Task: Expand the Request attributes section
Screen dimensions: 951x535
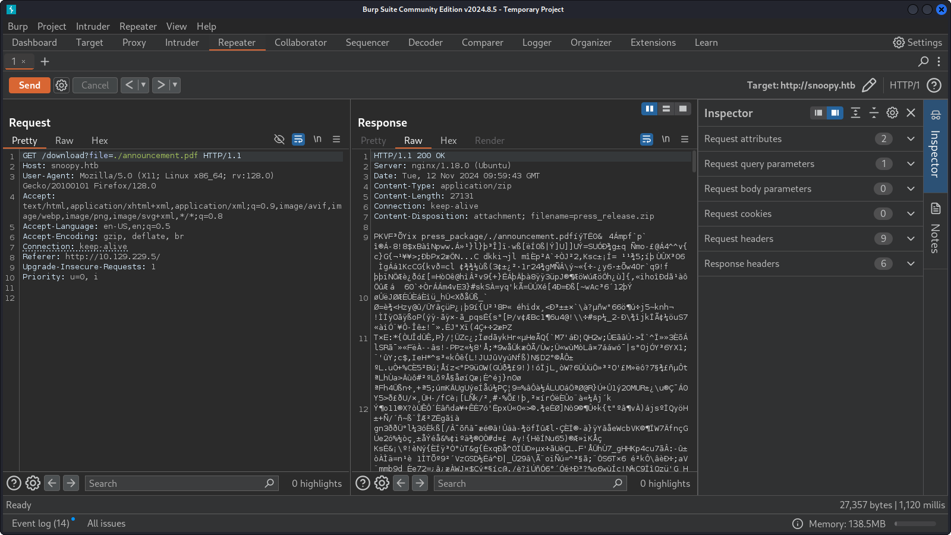Action: pyautogui.click(x=911, y=139)
